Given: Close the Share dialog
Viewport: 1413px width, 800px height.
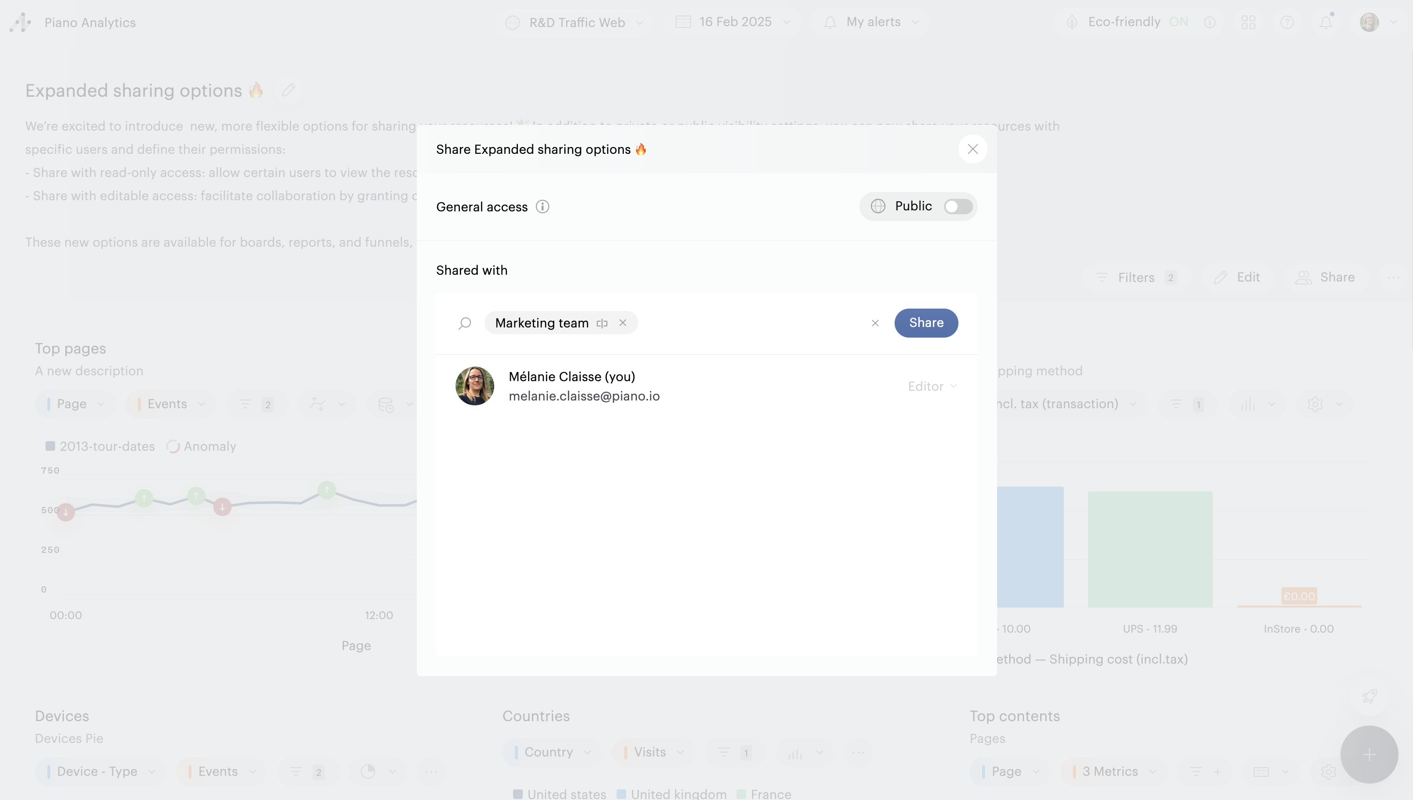Looking at the screenshot, I should [x=972, y=149].
